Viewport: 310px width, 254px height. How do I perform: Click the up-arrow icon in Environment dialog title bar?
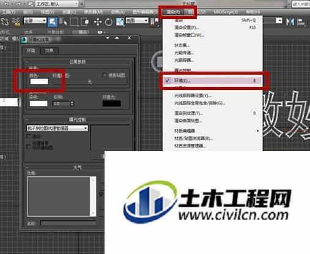point(117,38)
